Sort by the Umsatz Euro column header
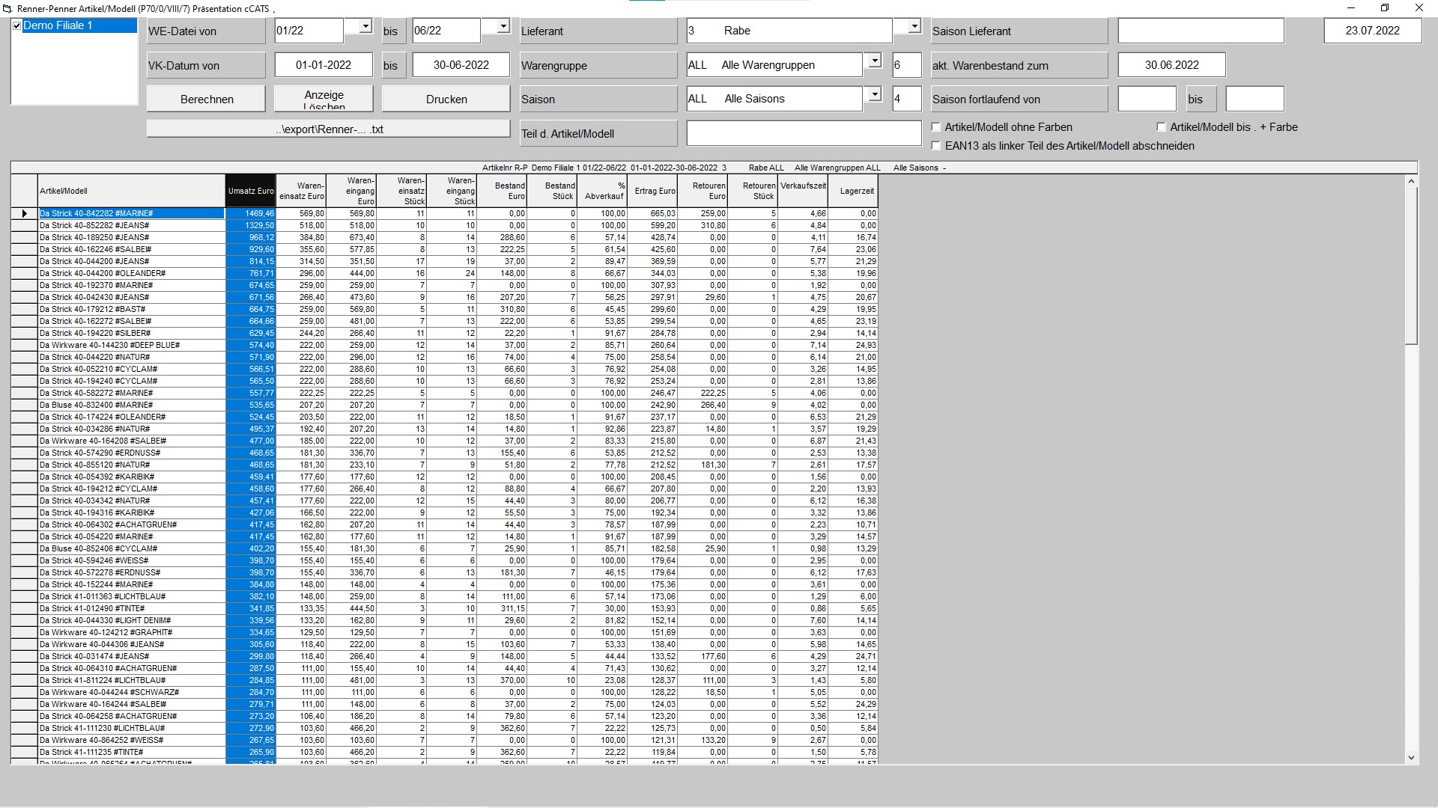This screenshot has width=1438, height=808. point(251,190)
